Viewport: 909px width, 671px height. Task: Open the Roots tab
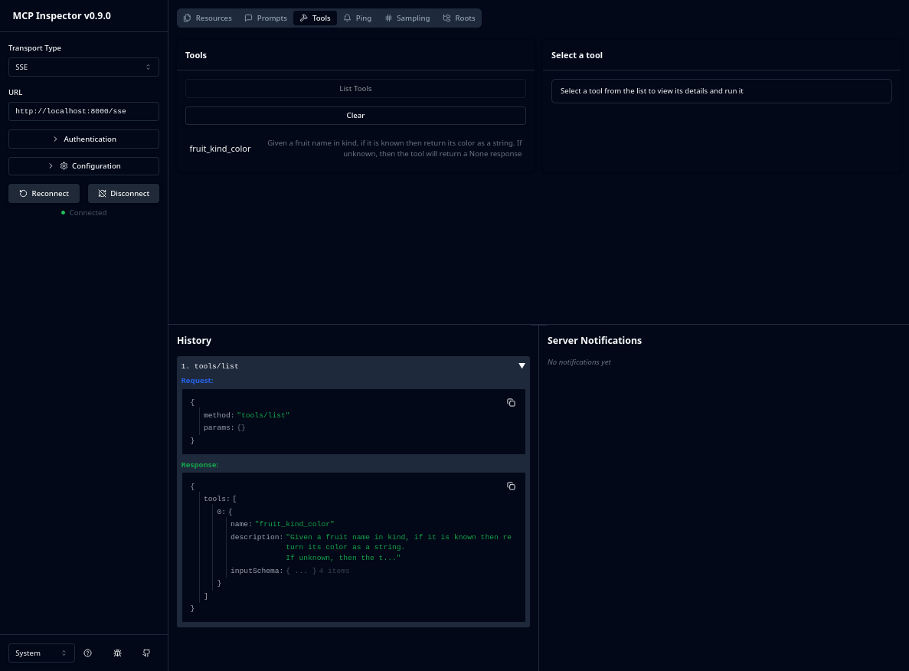459,18
